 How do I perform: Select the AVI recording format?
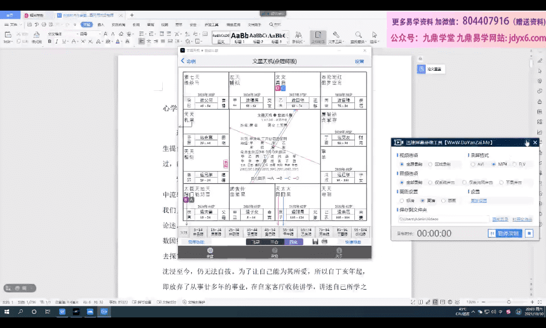[x=473, y=164]
